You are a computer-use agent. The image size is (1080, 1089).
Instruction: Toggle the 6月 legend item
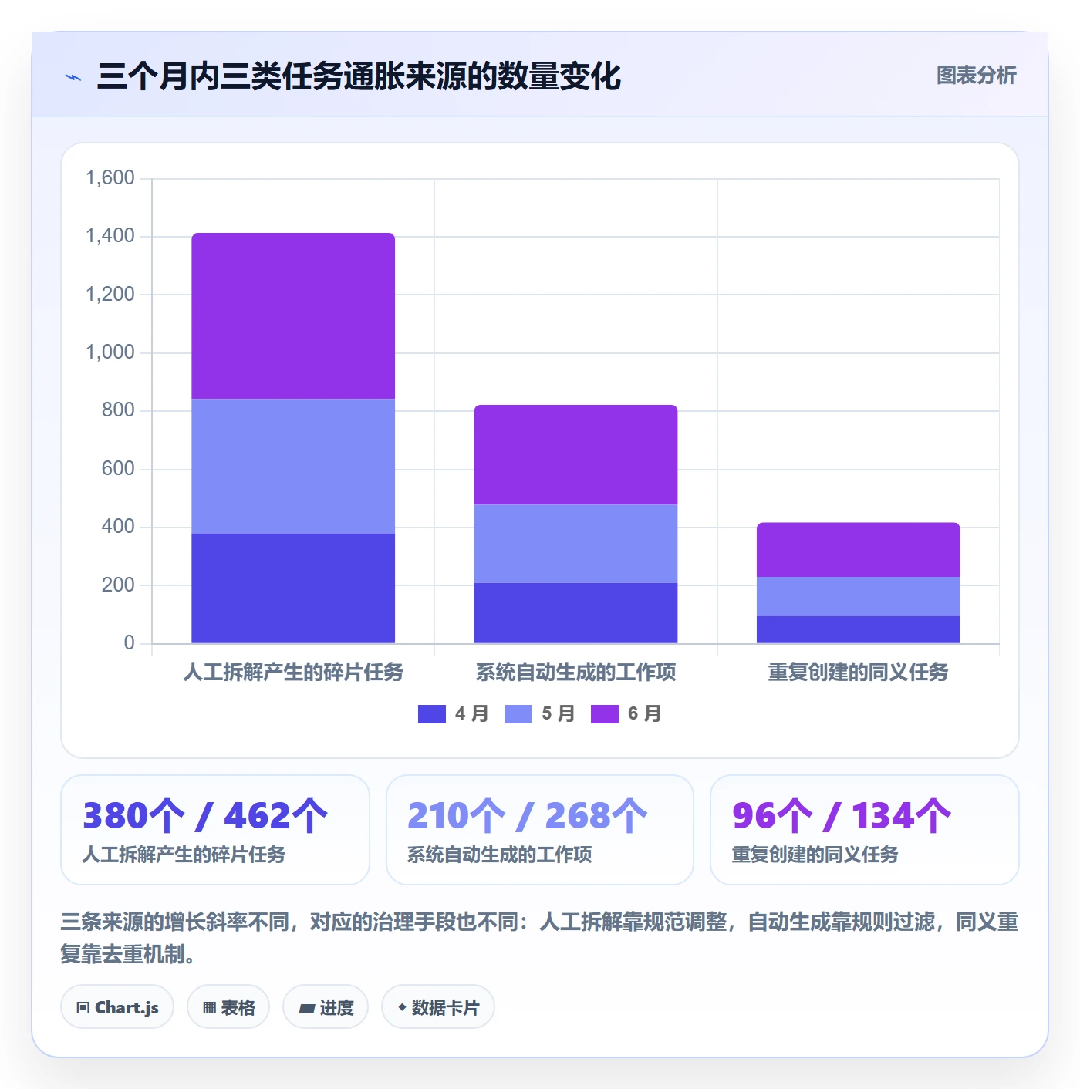(x=626, y=714)
